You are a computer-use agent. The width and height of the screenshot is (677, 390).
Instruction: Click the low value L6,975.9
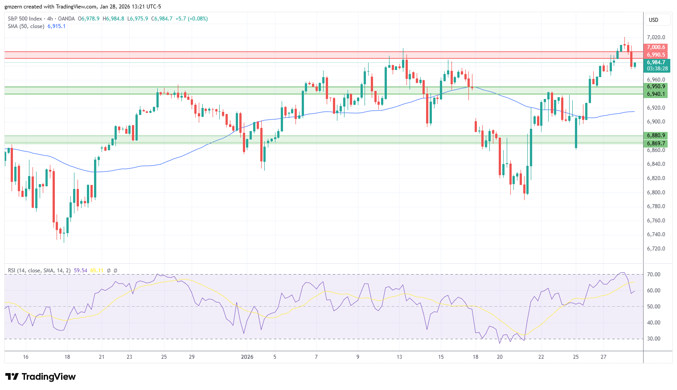(x=138, y=19)
